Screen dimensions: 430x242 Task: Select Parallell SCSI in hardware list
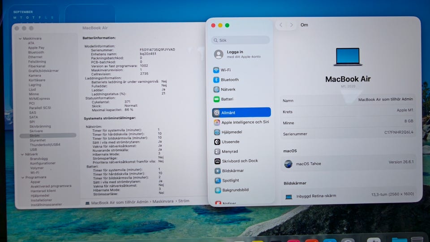pyautogui.click(x=40, y=108)
